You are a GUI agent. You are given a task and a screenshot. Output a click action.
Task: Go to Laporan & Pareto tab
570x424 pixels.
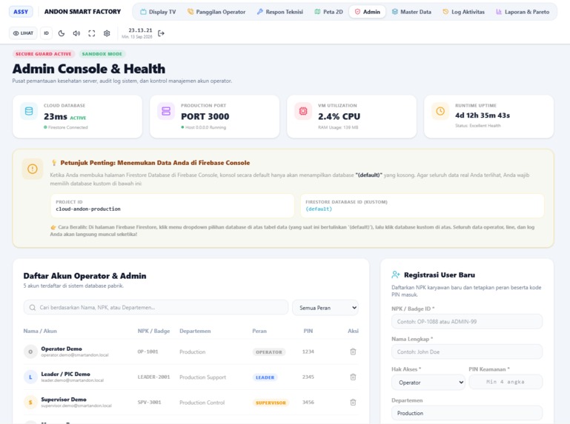coord(523,12)
